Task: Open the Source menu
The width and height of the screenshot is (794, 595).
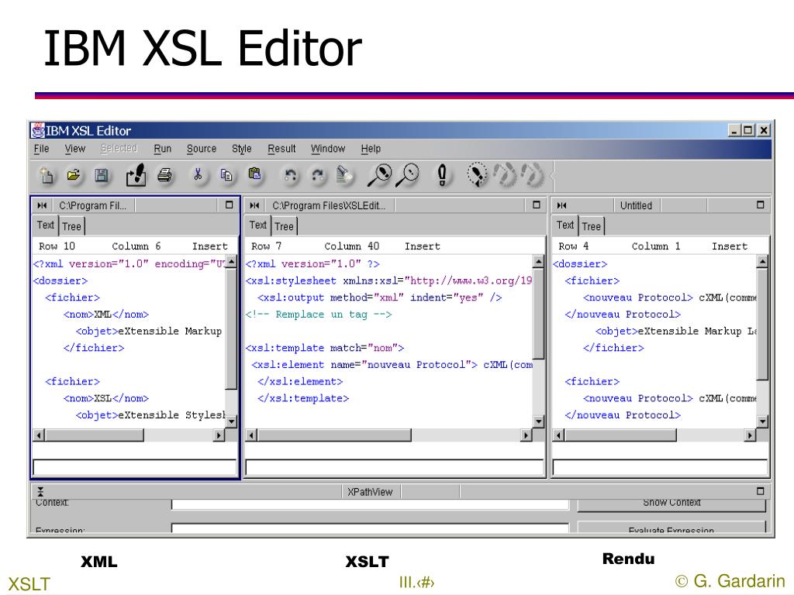Action: point(201,149)
